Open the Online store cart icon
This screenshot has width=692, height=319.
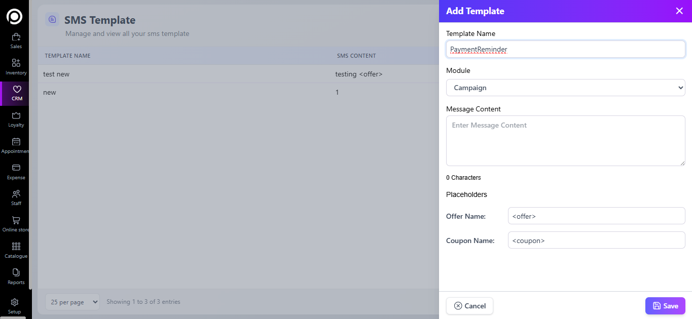[x=16, y=221]
